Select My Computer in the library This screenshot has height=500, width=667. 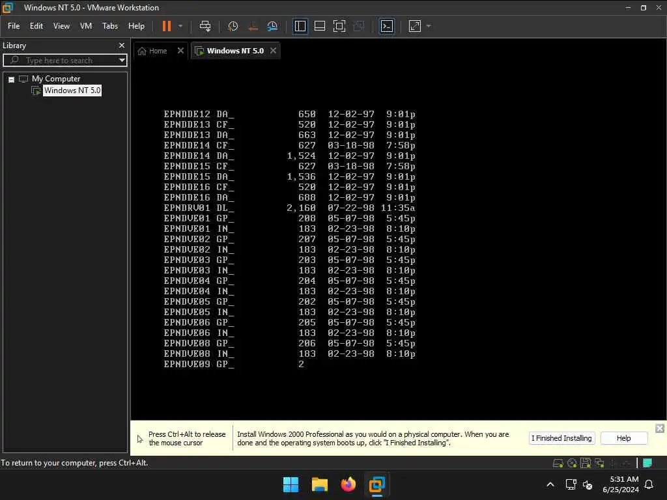tap(56, 79)
